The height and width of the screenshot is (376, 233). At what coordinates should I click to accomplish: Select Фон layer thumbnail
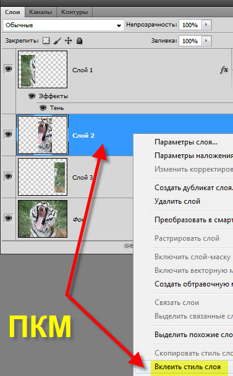point(43,219)
